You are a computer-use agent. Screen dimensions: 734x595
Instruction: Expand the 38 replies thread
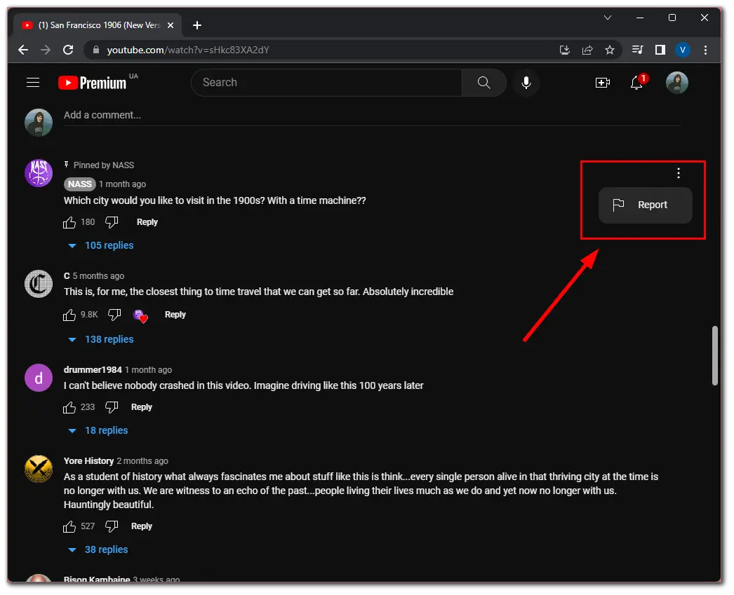[x=98, y=549]
